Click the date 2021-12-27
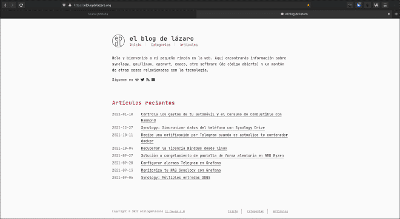The width and height of the screenshot is (400, 219). 122,127
